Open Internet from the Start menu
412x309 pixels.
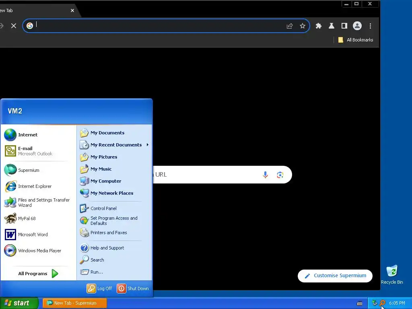(39, 135)
